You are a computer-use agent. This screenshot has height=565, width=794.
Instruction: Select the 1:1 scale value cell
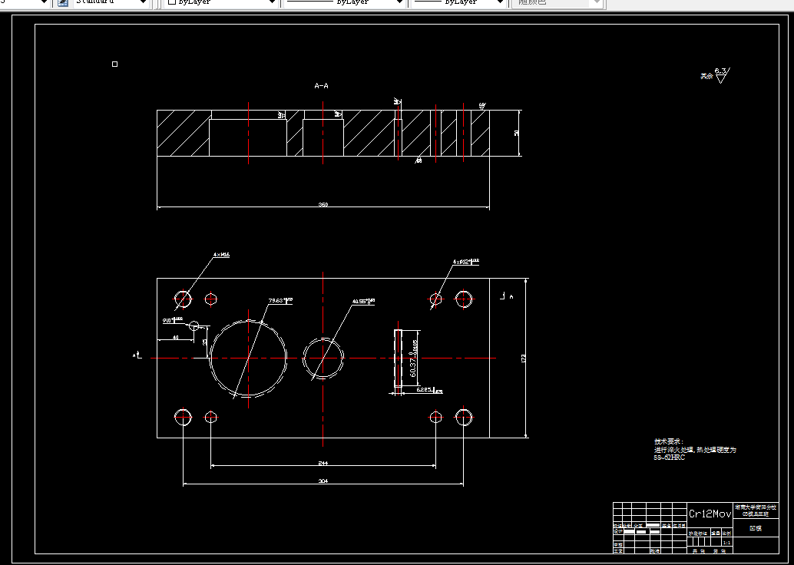[x=726, y=542]
